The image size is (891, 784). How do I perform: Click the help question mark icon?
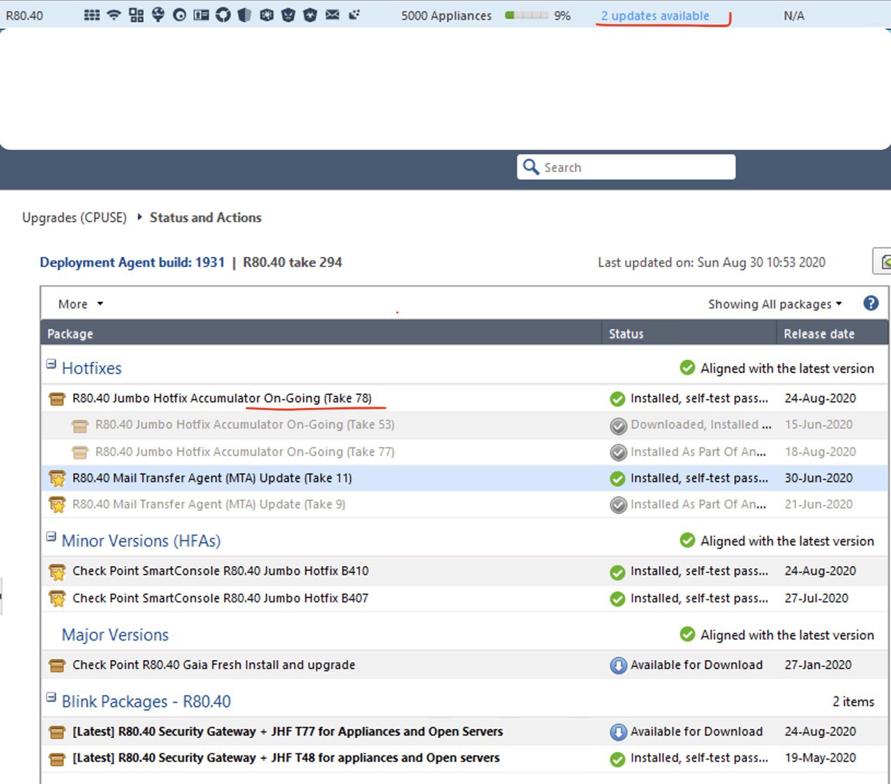click(871, 303)
